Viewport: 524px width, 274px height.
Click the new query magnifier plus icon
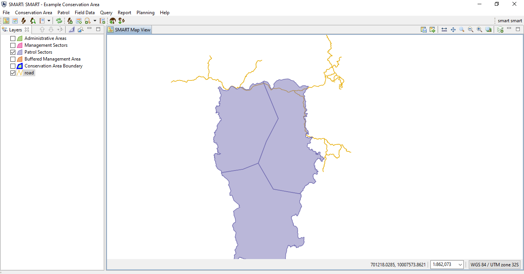[88, 21]
